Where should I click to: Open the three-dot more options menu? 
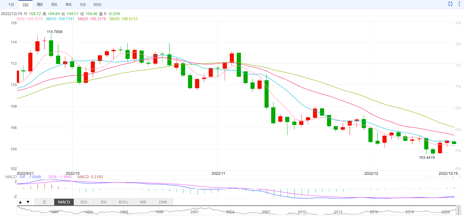[459, 4]
